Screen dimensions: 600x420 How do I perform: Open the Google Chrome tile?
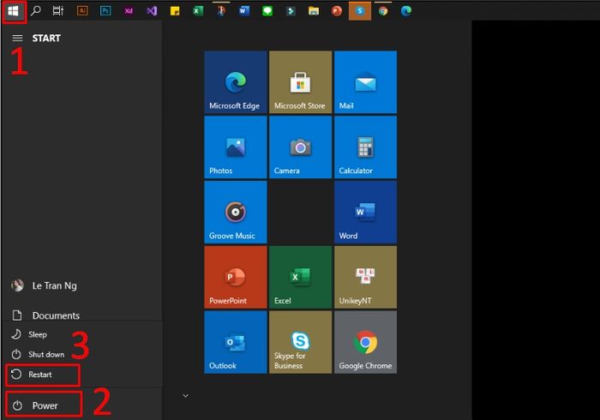click(x=365, y=342)
